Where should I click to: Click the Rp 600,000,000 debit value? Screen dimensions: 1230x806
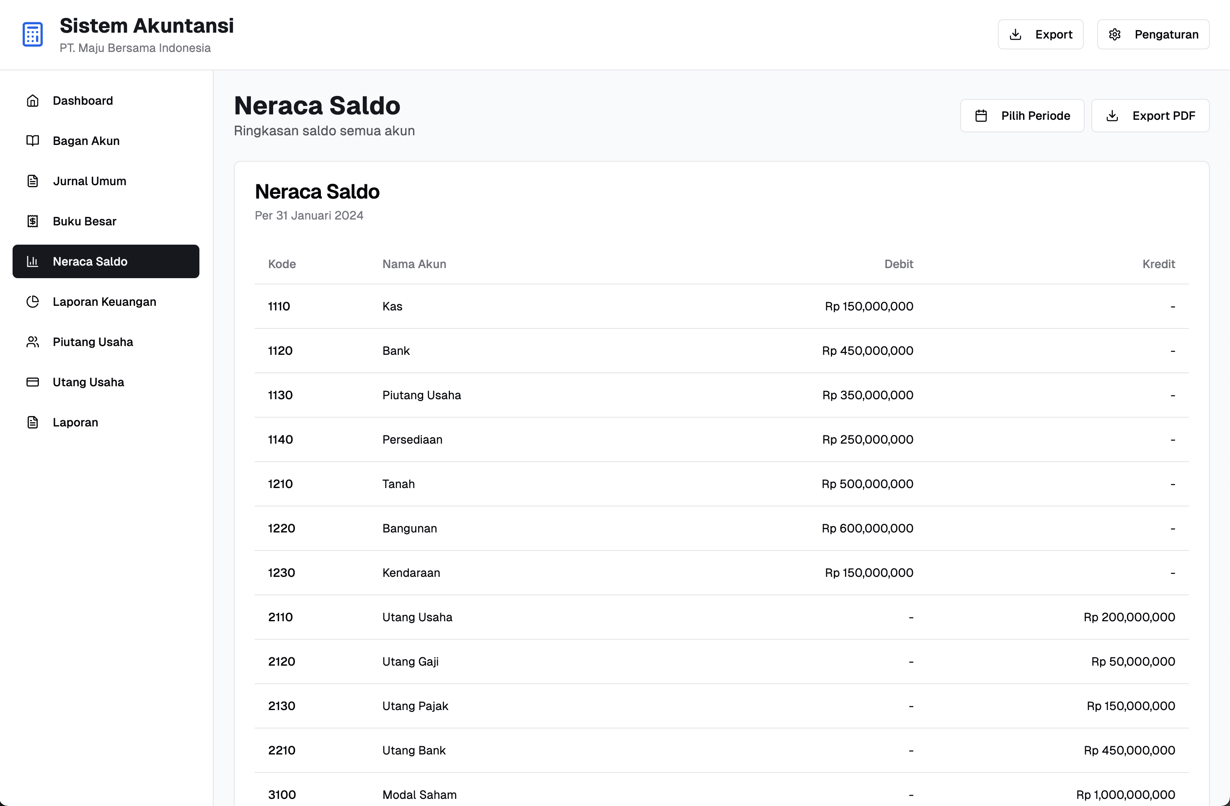tap(868, 529)
